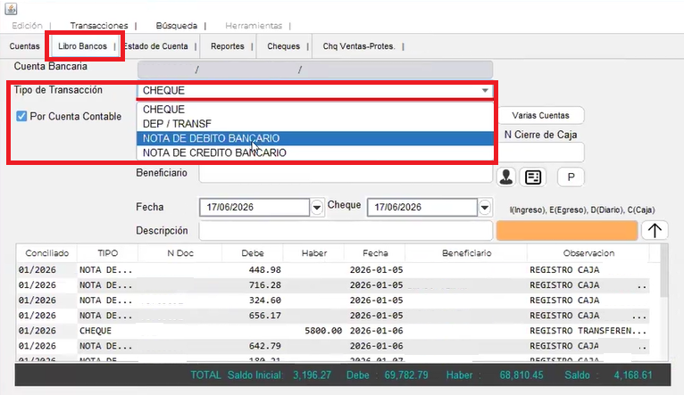Open the Cheque date picker dropdown
684x395 pixels.
coord(485,207)
